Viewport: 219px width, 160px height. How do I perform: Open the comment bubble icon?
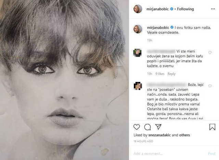(x=147, y=127)
